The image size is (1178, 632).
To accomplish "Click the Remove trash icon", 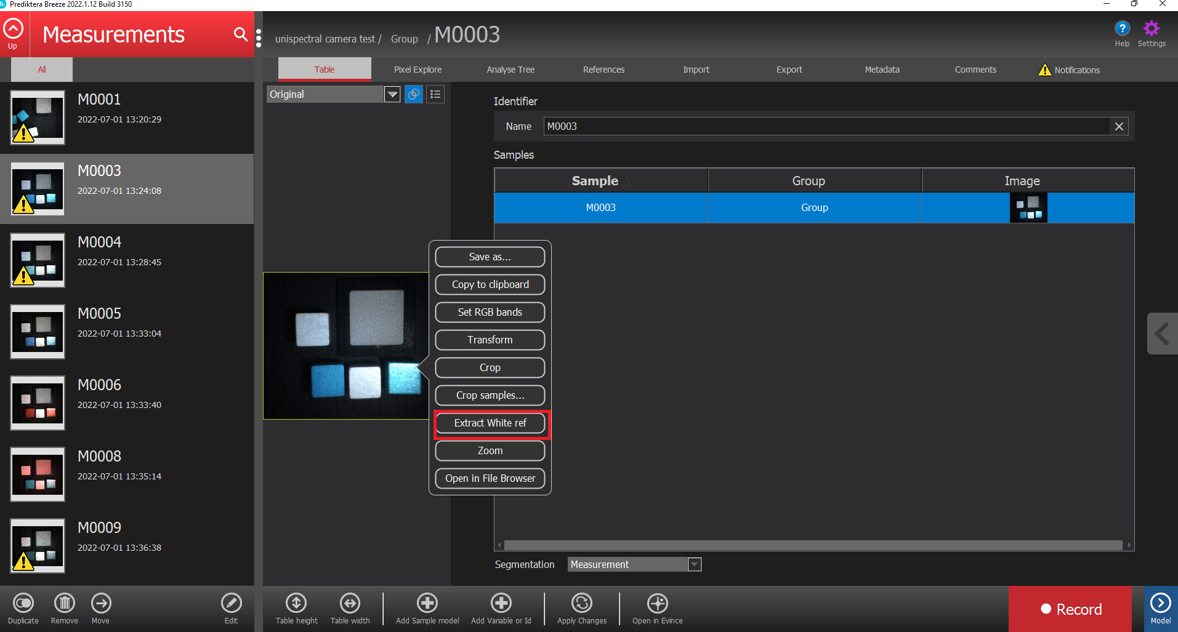I will coord(64,603).
